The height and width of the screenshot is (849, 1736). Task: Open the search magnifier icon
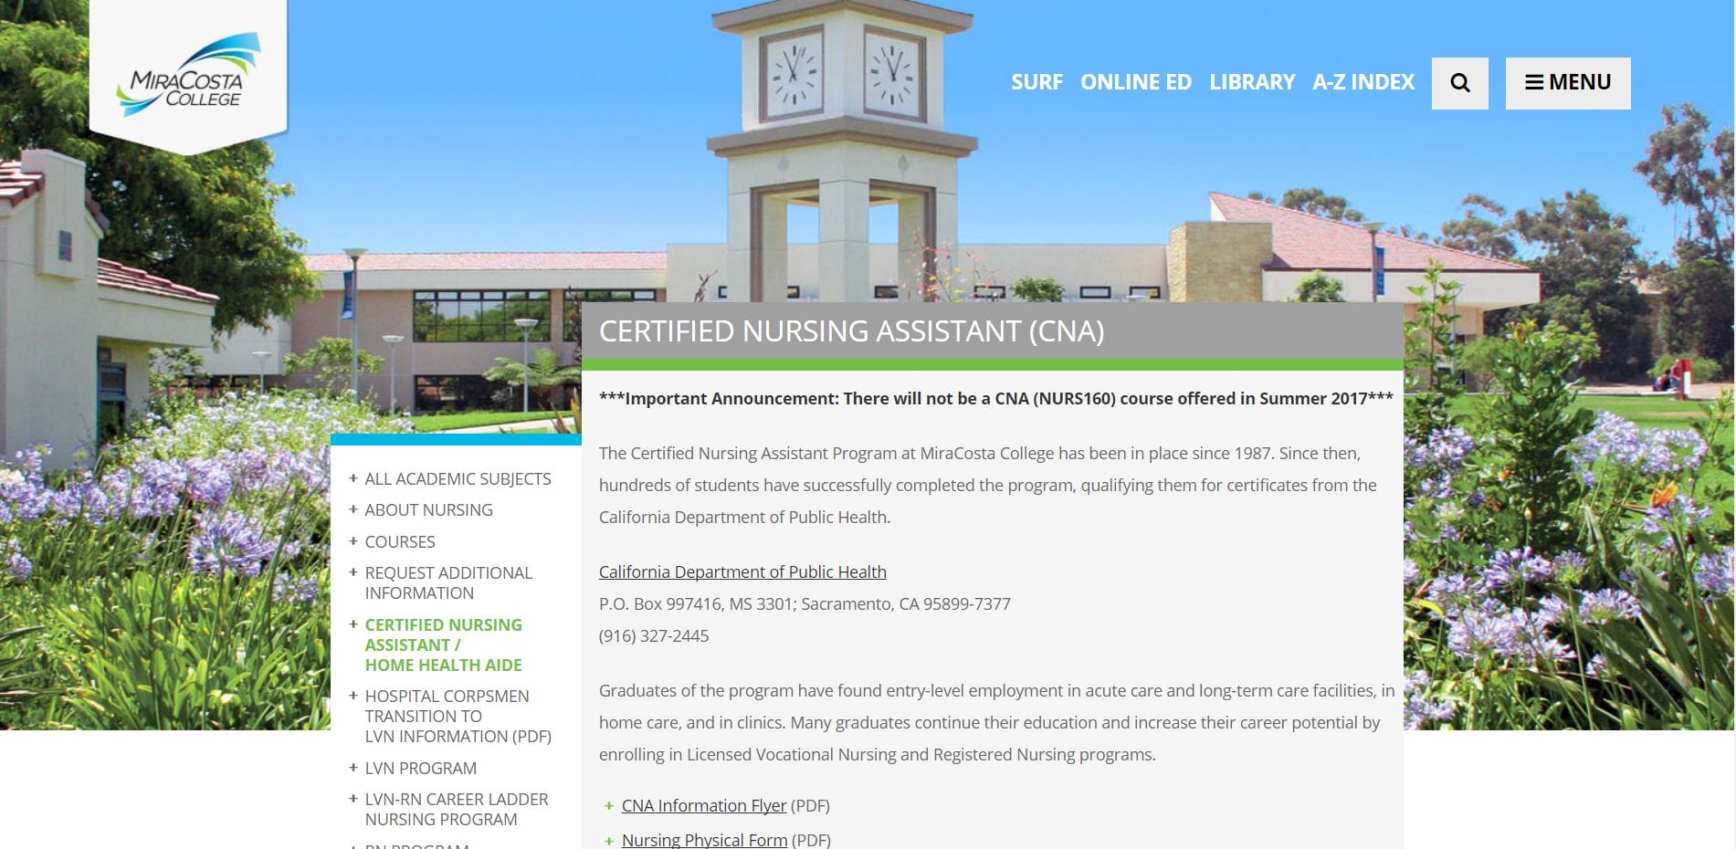click(1459, 83)
